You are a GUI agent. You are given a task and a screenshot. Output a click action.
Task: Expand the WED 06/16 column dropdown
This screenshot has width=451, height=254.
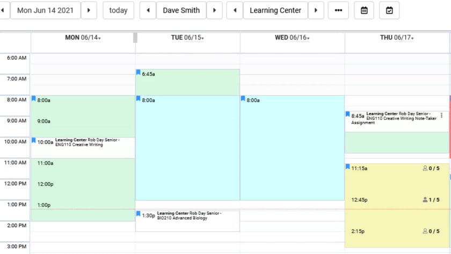click(x=308, y=38)
